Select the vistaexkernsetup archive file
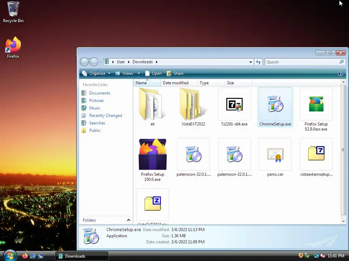The image size is (349, 261). point(316,157)
